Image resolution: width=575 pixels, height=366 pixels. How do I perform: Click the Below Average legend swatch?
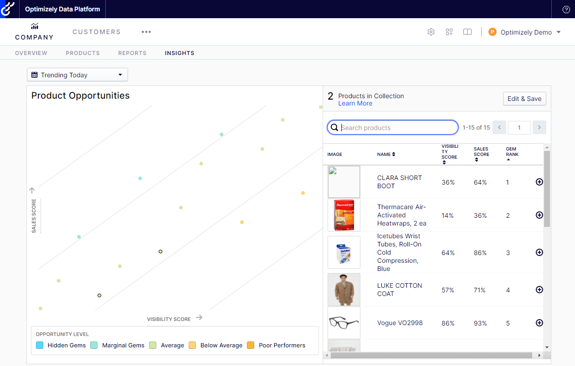tap(192, 345)
